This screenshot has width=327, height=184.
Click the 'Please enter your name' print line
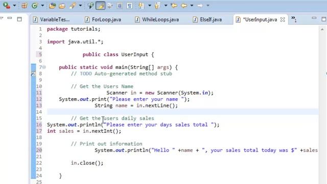[x=124, y=99]
